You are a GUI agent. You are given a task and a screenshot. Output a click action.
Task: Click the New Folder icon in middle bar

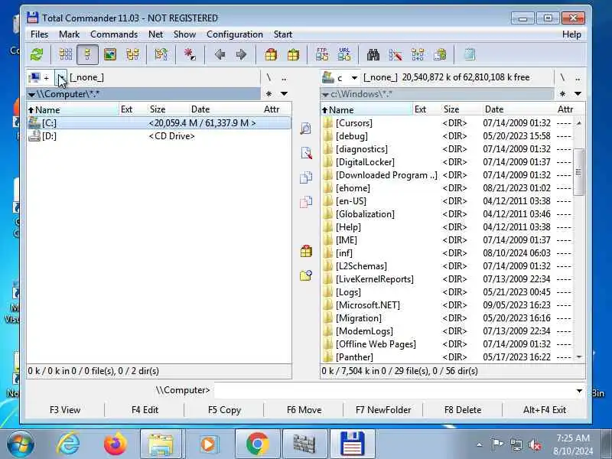tap(306, 275)
